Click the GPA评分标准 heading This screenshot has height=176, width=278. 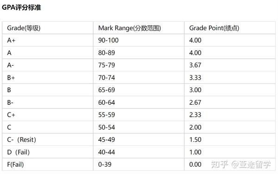click(21, 7)
